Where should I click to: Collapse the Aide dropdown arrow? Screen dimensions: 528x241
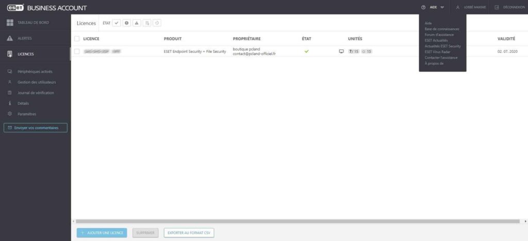pos(442,7)
